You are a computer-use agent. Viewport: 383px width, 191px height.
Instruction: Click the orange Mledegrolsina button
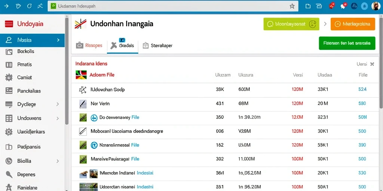pyautogui.click(x=353, y=24)
